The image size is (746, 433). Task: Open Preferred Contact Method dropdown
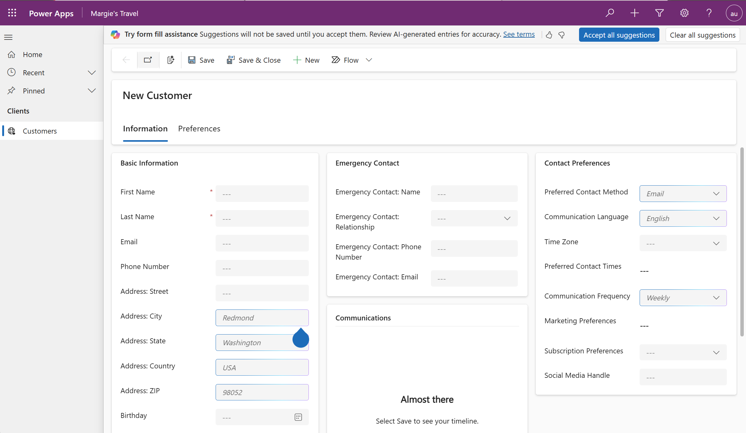coord(683,193)
